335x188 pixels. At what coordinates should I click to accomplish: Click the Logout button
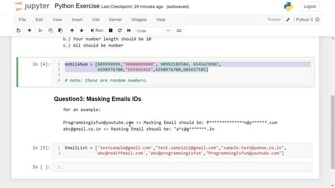pos(310,7)
